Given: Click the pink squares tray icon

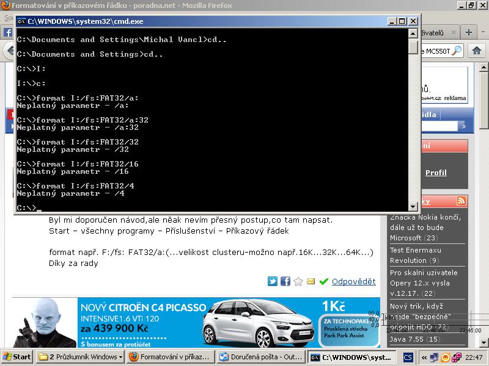Looking at the screenshot, I should tap(457, 357).
